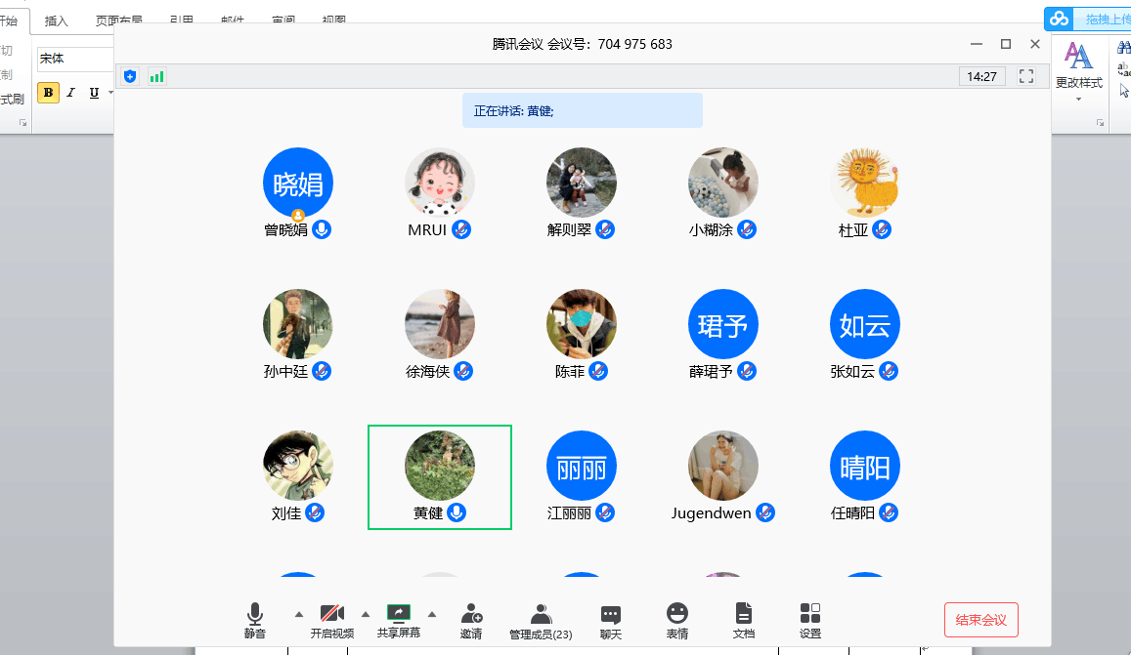Open meeting settings
The height and width of the screenshot is (655, 1131).
(810, 620)
